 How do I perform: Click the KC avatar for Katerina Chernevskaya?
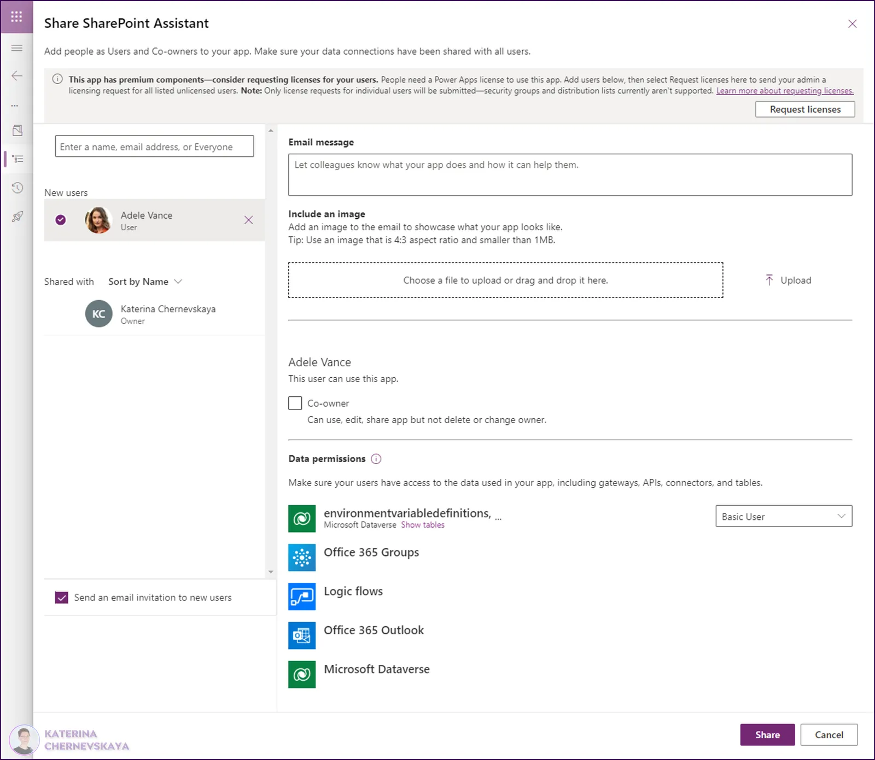99,314
